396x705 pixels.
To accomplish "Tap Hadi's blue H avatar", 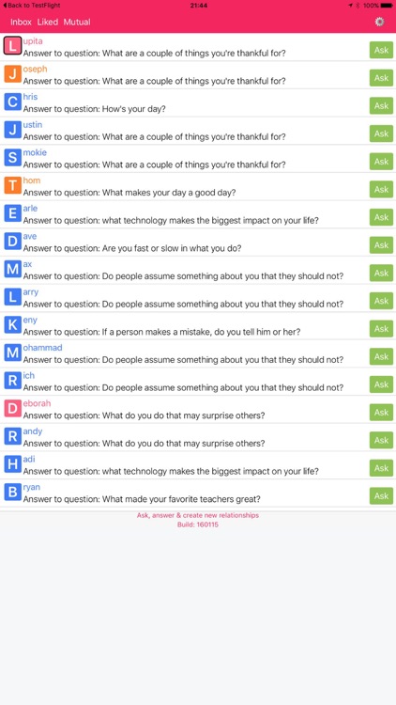I will click(12, 464).
